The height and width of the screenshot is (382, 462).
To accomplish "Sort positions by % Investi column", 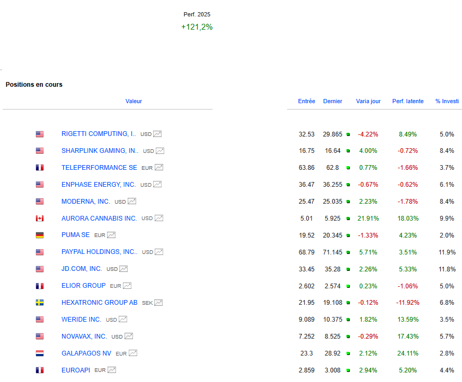I will [x=447, y=101].
